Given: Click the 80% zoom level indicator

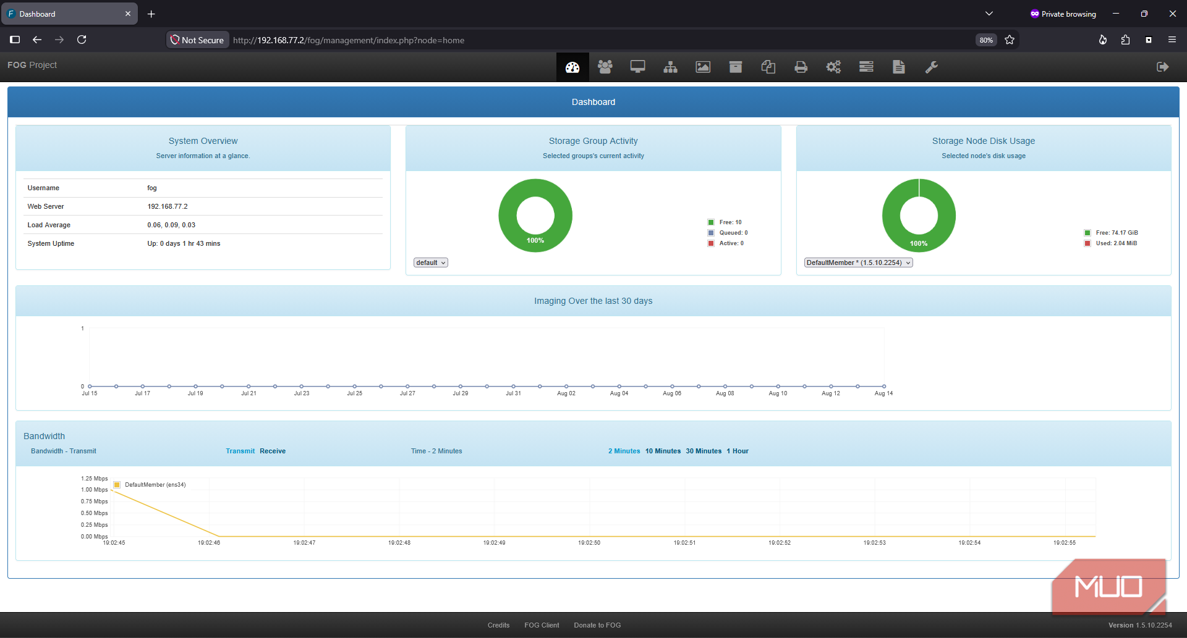Looking at the screenshot, I should coord(986,40).
